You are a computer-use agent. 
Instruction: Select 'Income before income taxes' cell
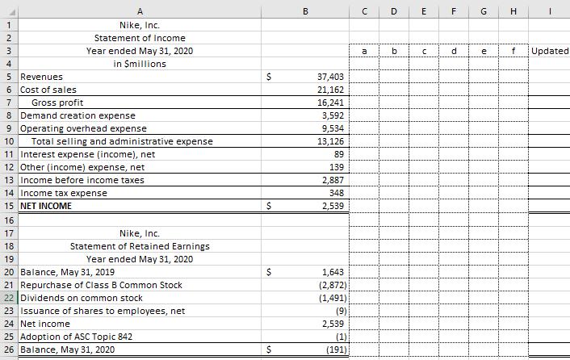click(x=140, y=180)
